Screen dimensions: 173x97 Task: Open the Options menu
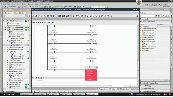coord(30,4)
